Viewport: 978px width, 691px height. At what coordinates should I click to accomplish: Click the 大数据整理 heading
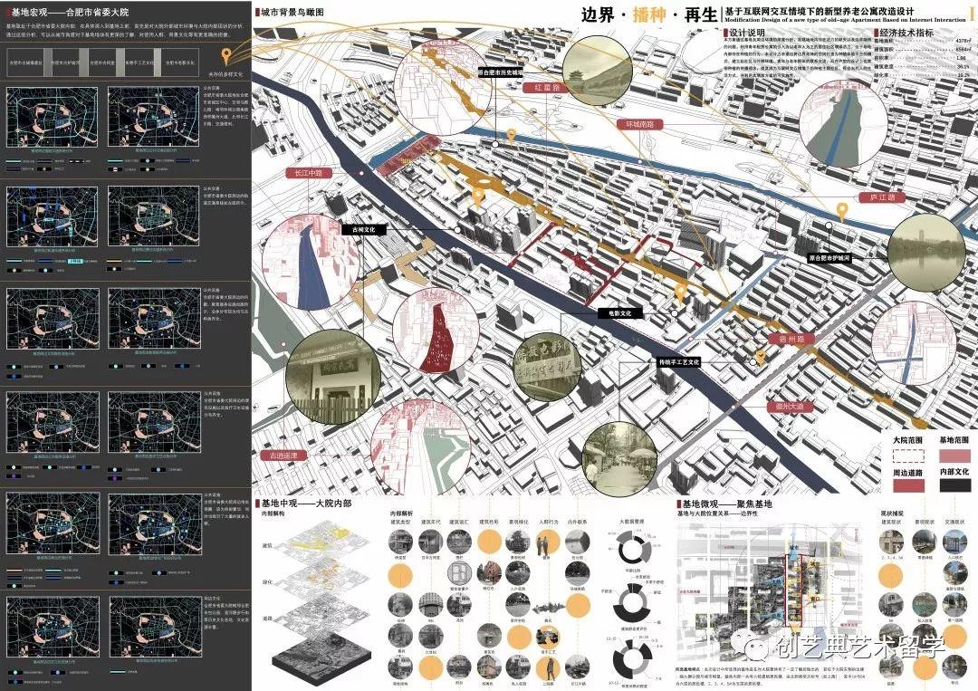[632, 522]
